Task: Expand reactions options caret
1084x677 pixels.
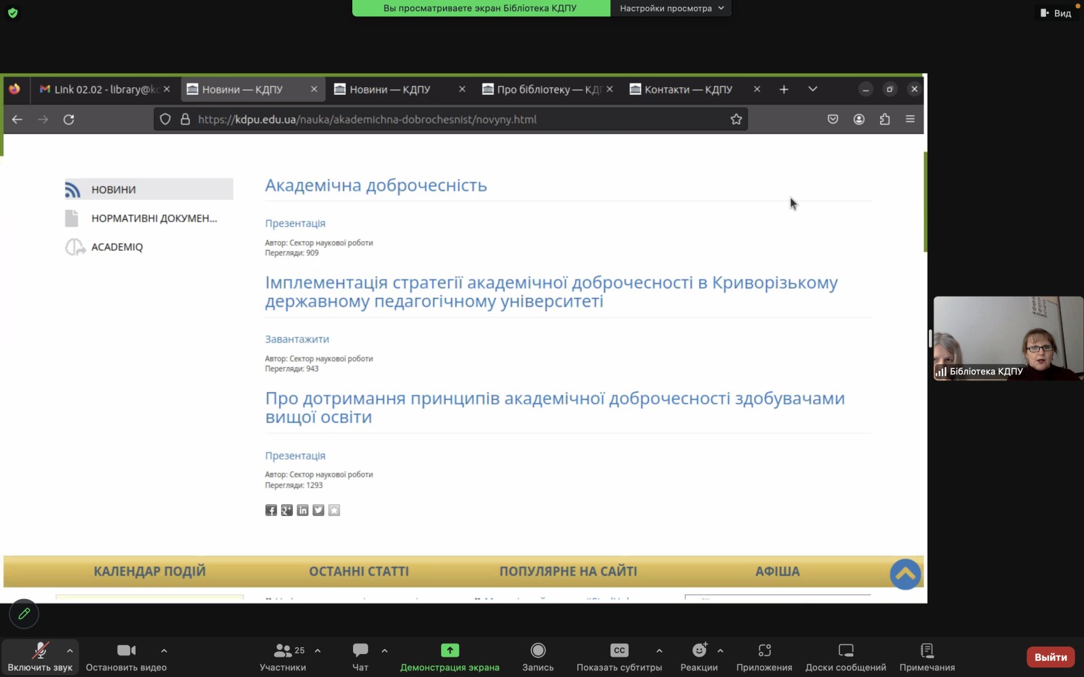Action: point(720,651)
